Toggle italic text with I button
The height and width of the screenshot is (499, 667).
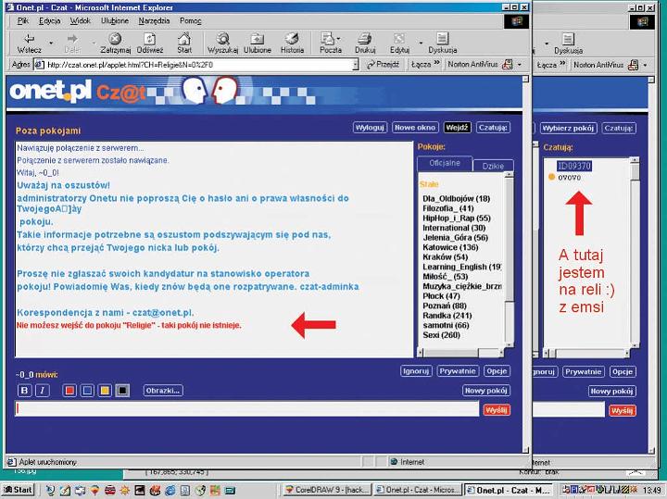click(42, 390)
